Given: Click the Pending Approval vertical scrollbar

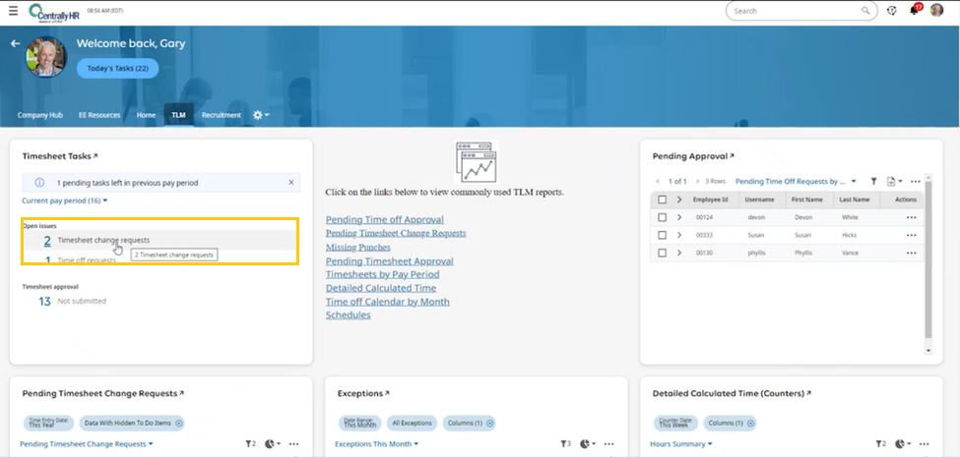Looking at the screenshot, I should (x=928, y=258).
